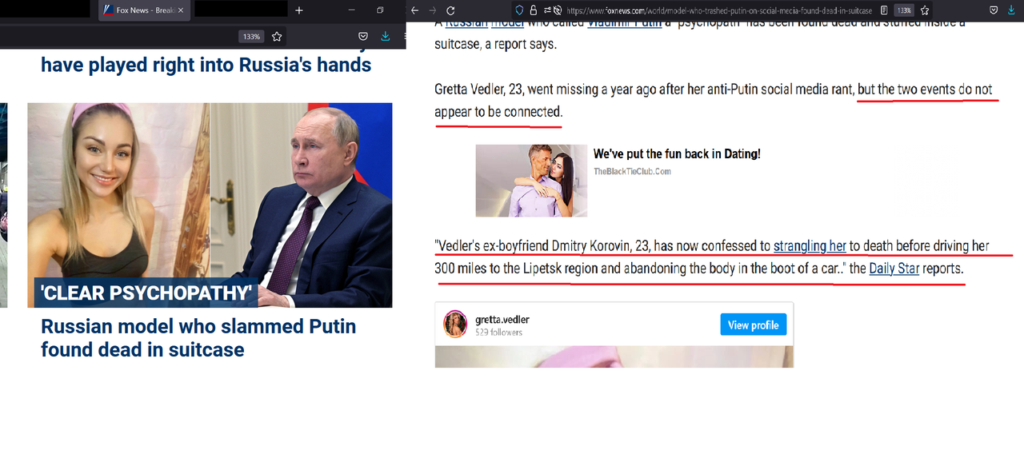
Task: Click the View profile button
Action: click(753, 325)
